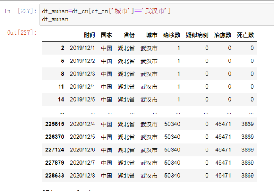Viewport: 274px width, 191px height.
Task: Click the 时间 column header
Action: (89, 35)
